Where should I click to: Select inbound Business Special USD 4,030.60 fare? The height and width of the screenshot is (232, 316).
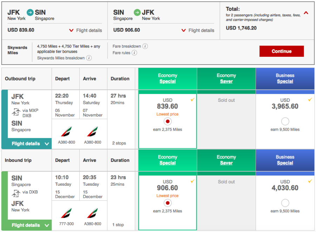point(285,203)
